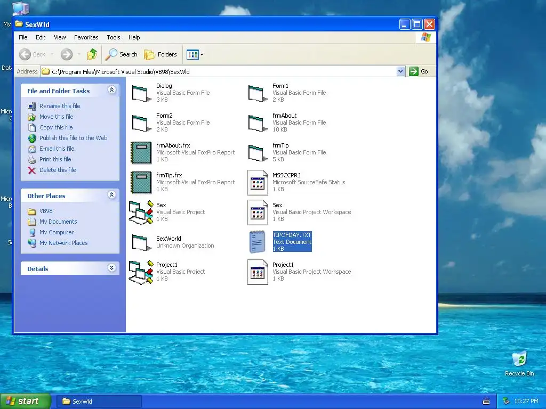Click the Views toolbar icon

pos(192,54)
